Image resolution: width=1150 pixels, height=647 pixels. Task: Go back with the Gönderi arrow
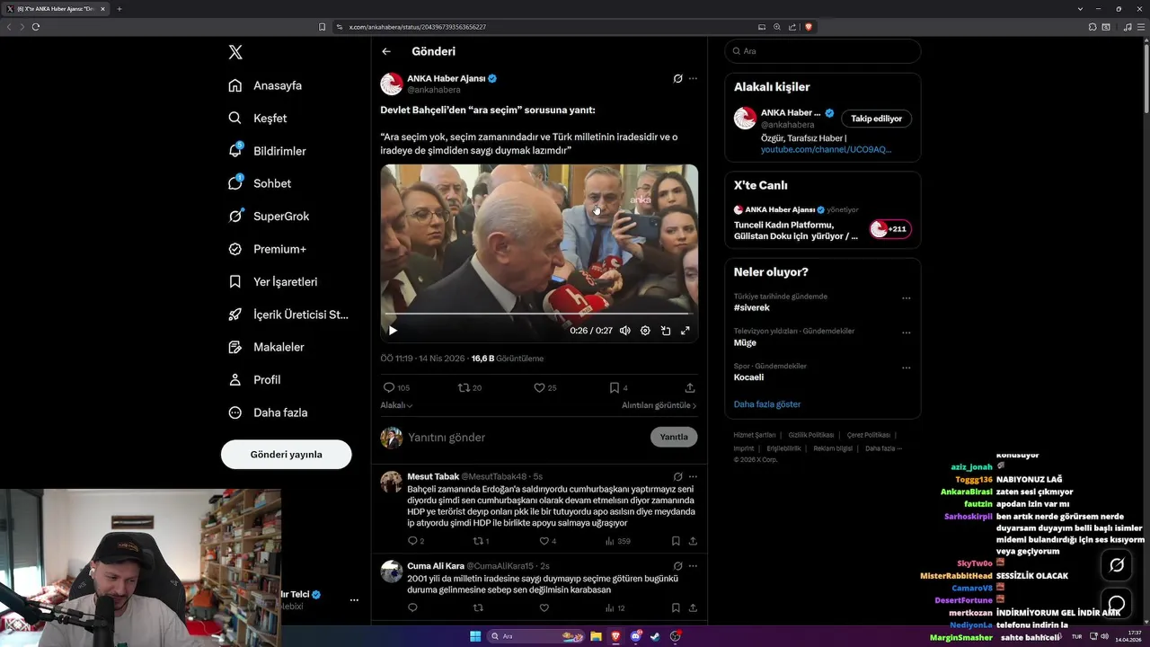386,51
